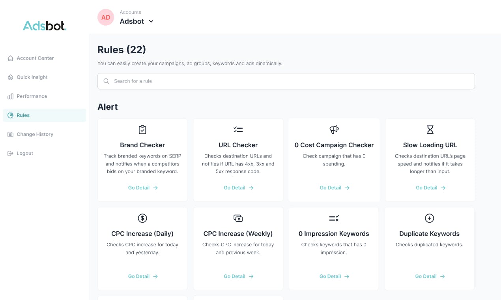Click the CPC Increase (Weekly) money icon
This screenshot has height=300, width=501.
tap(238, 218)
